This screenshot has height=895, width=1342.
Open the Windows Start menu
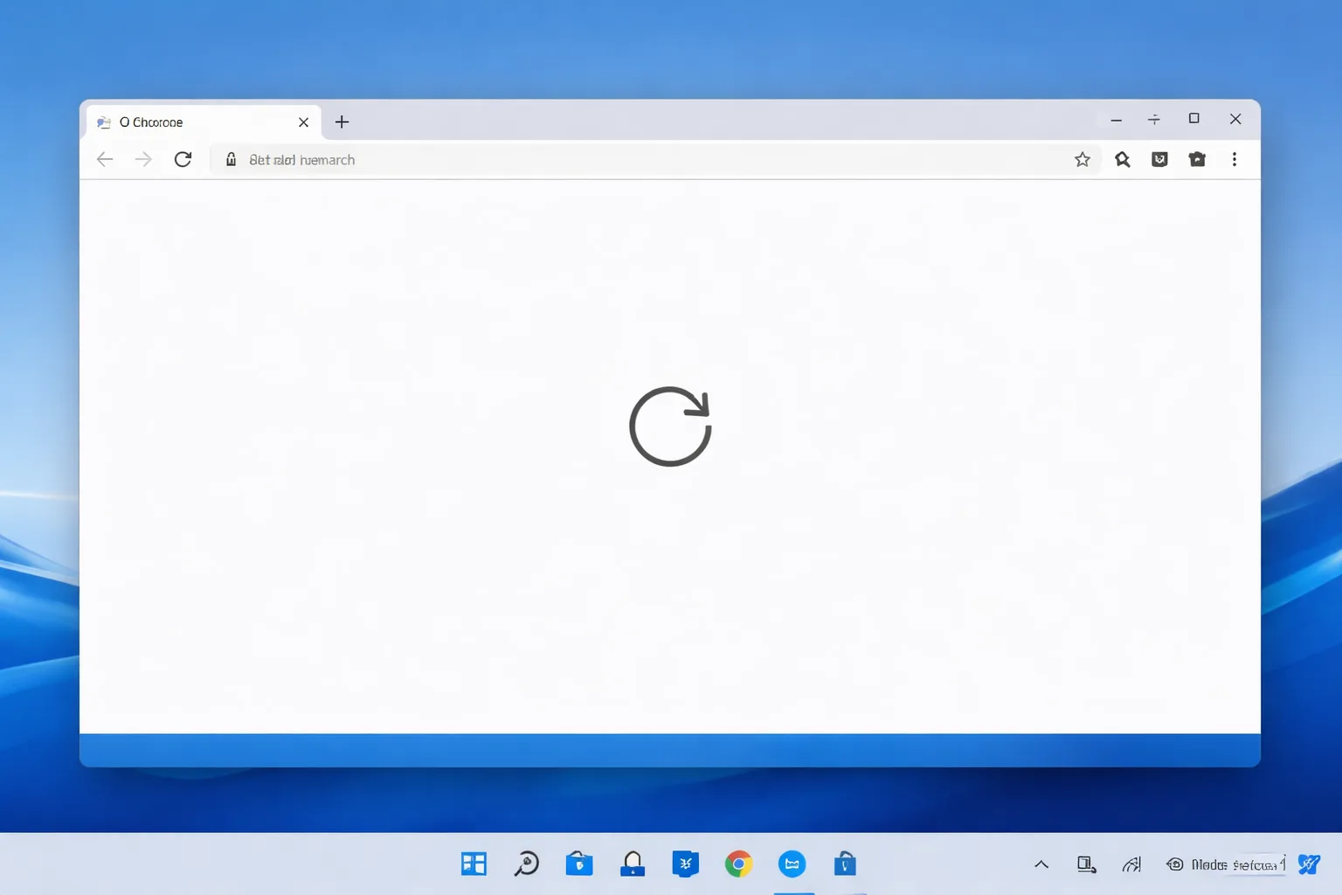click(x=474, y=864)
